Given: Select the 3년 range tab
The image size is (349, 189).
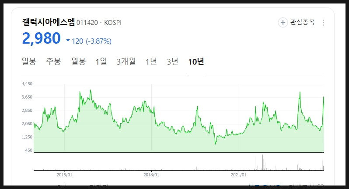Looking at the screenshot, I should pos(173,62).
